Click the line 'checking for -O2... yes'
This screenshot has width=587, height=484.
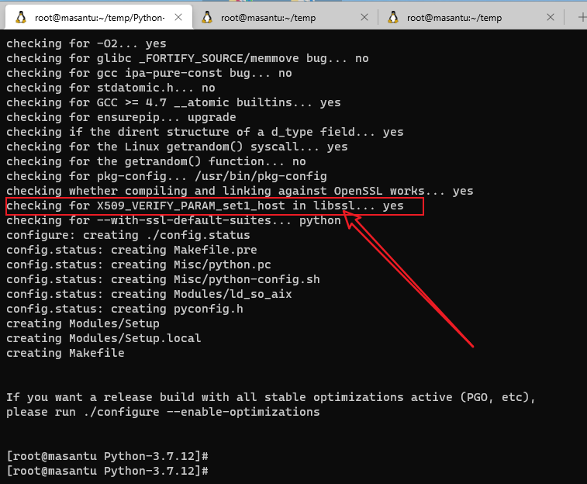(86, 43)
